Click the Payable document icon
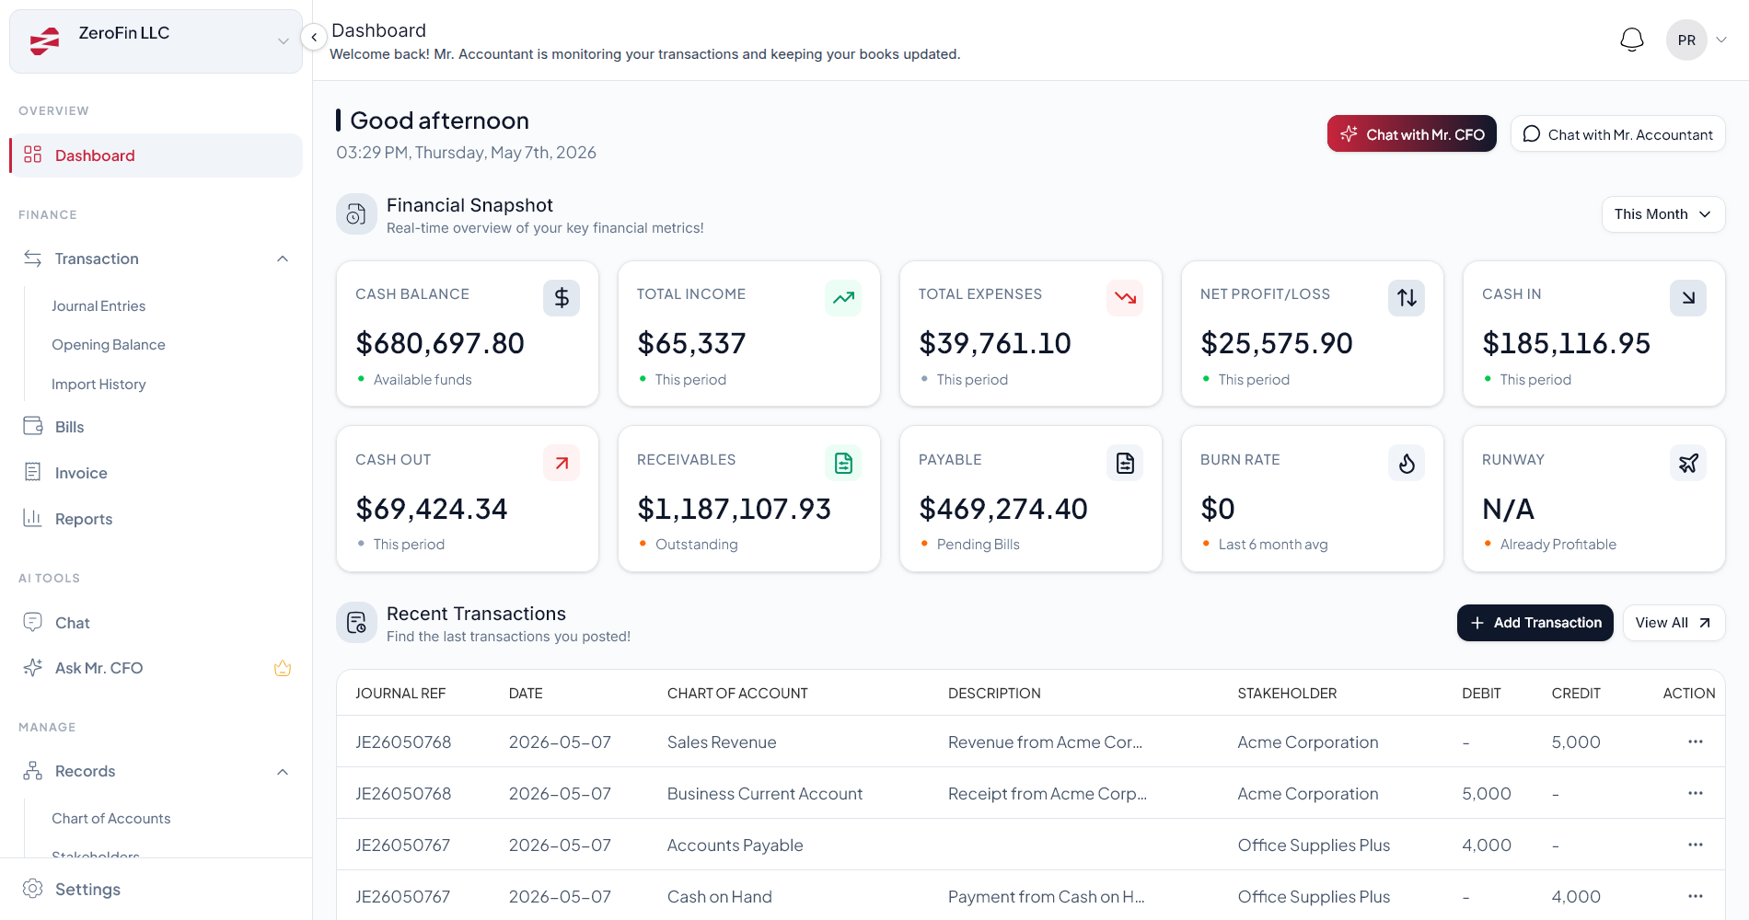 pos(1125,463)
